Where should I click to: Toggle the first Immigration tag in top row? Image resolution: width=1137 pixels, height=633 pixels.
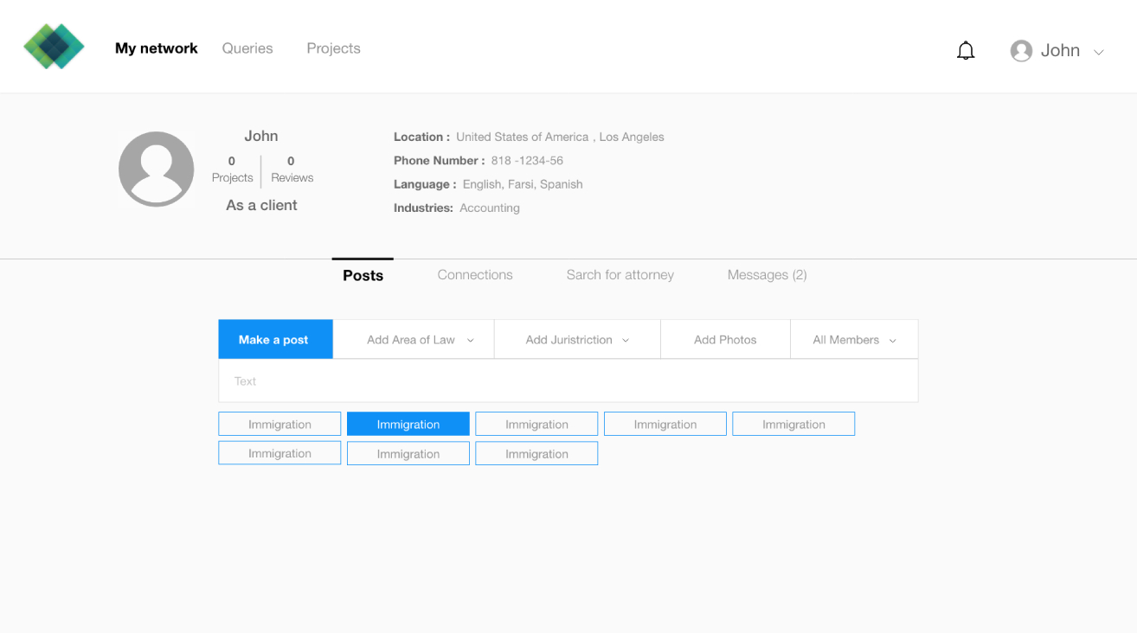279,424
